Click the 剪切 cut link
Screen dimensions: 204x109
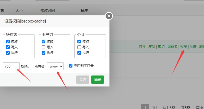click(x=161, y=47)
